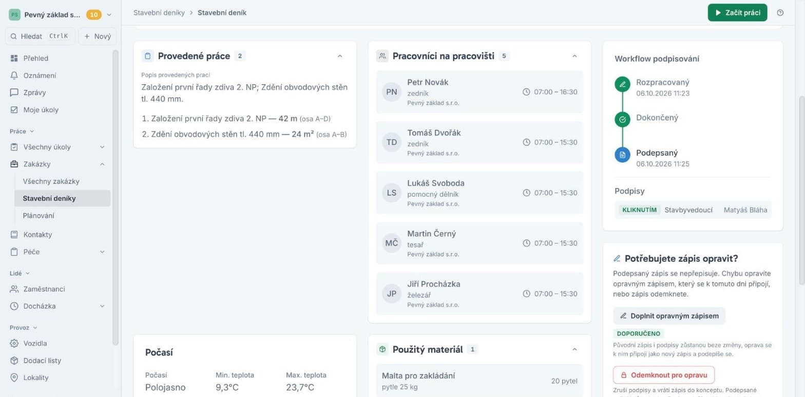
Task: Click Odemknout pro opravu button
Action: (663, 375)
